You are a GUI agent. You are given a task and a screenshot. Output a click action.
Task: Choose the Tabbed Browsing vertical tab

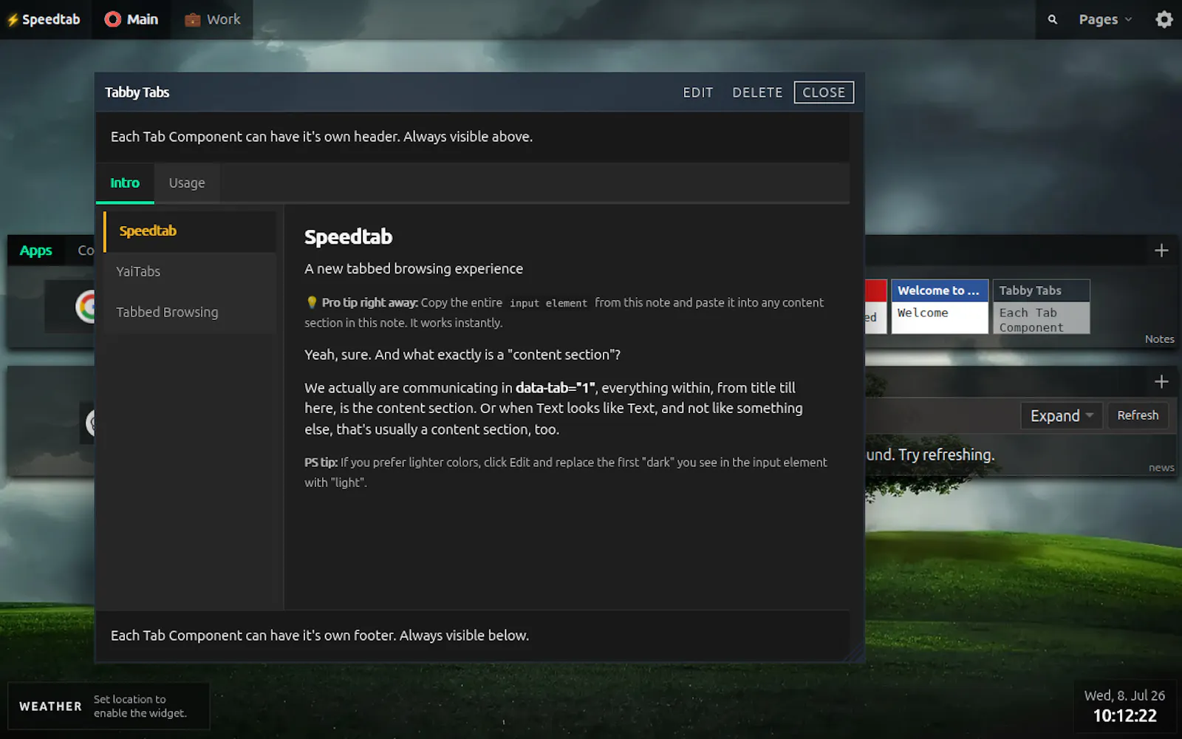tap(190, 312)
